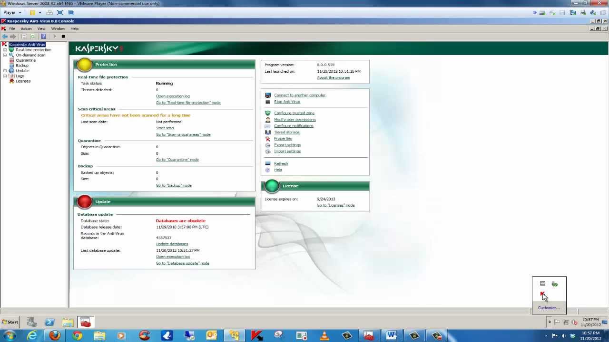Expand On-demand scan tree node

click(5, 55)
